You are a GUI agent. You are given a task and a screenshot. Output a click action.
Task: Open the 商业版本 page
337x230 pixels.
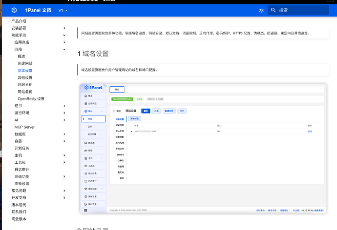[19, 219]
